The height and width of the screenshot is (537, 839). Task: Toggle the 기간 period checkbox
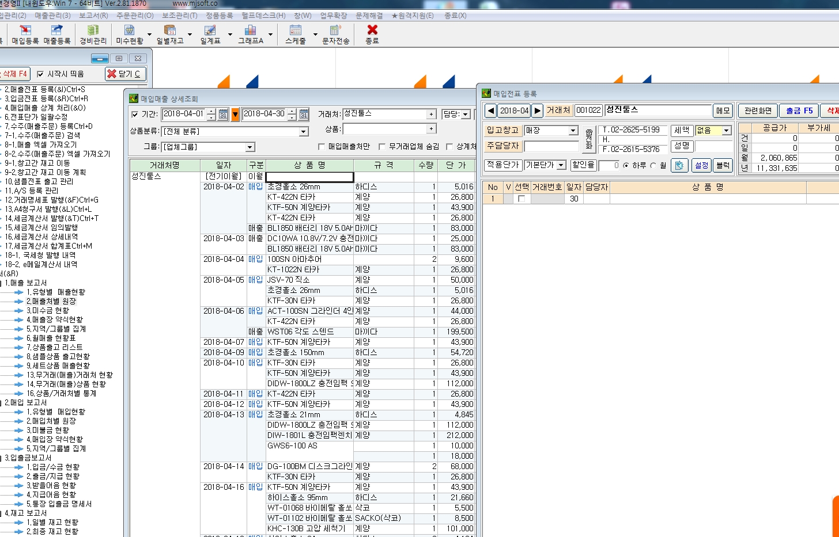(x=135, y=115)
